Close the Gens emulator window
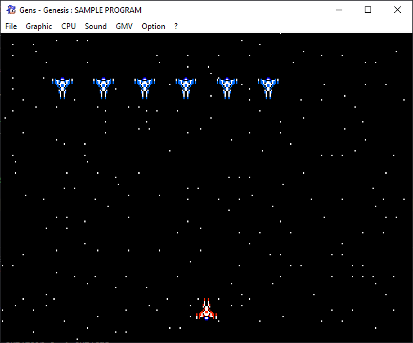413x343 pixels. [x=398, y=10]
